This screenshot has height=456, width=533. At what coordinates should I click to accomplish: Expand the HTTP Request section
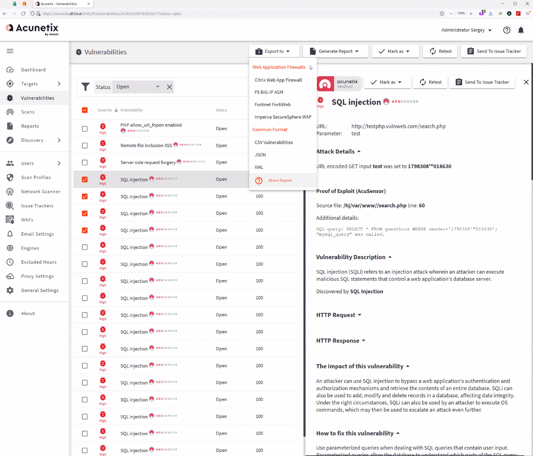338,315
